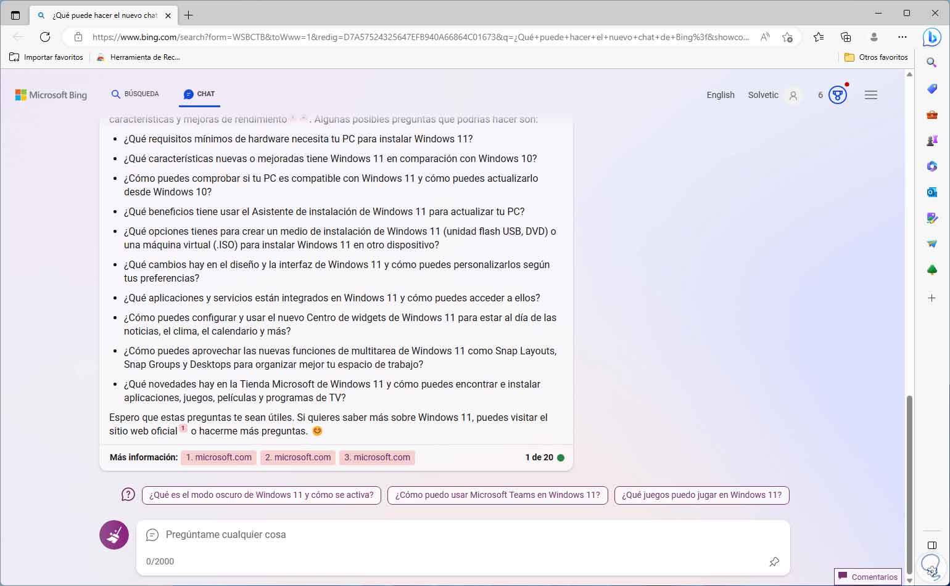Click the suggestions question mark icon
The image size is (950, 586).
point(128,495)
